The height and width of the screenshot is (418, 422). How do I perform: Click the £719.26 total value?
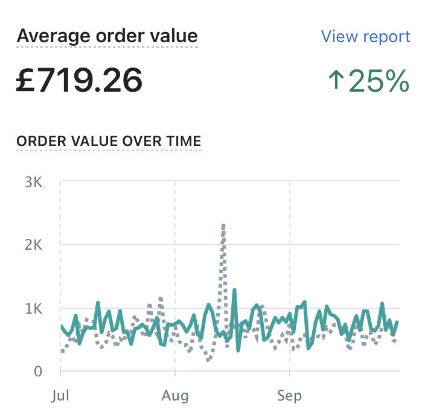(79, 80)
